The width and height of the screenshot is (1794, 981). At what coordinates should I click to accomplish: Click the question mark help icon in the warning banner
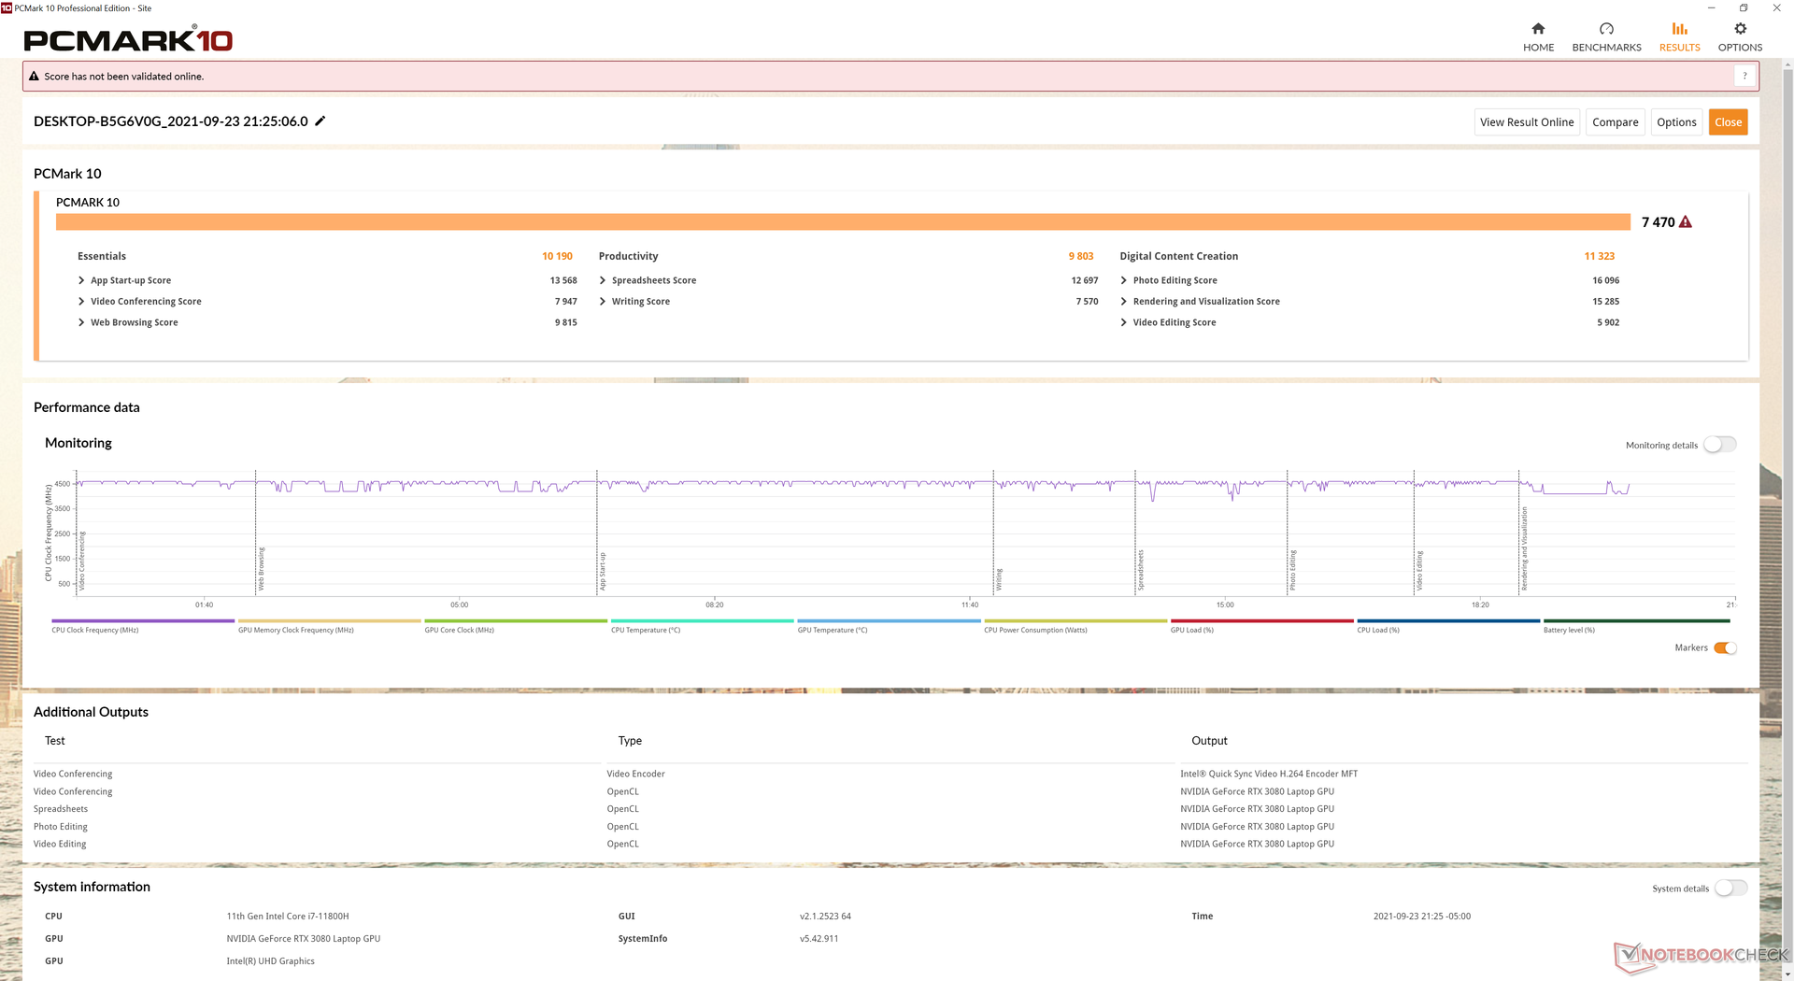pos(1744,77)
